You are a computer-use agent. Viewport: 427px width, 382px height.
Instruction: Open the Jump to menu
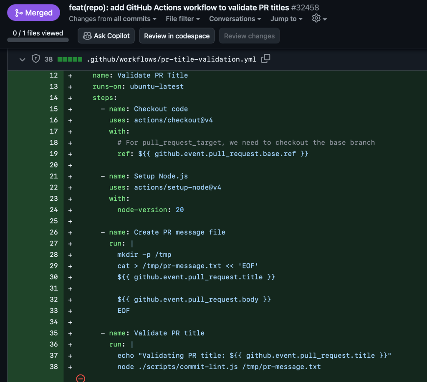(286, 19)
